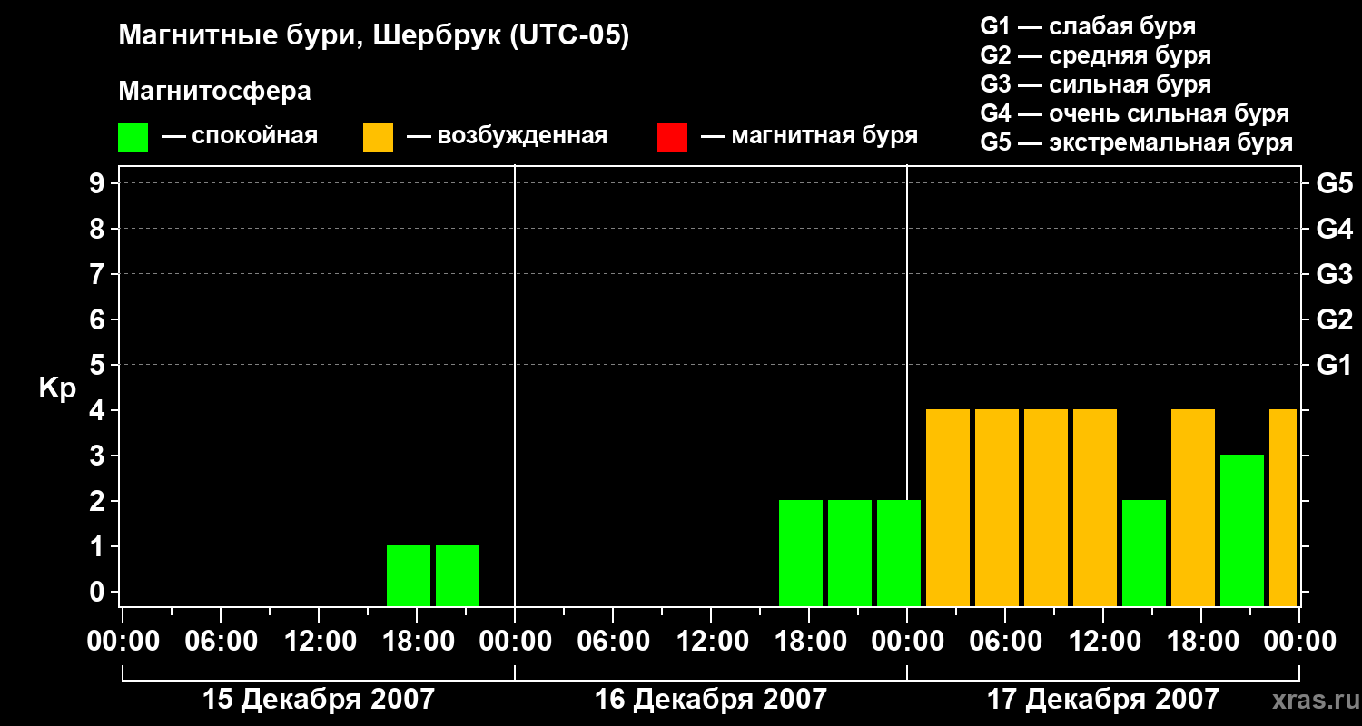Screen dimensions: 1362x726
Task: Click the G1 storm level label on right axis
Action: pyautogui.click(x=1334, y=366)
